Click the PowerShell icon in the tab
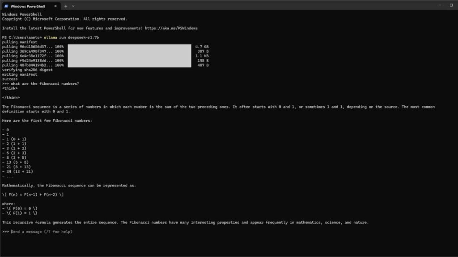Image resolution: width=458 pixels, height=257 pixels. (6, 6)
